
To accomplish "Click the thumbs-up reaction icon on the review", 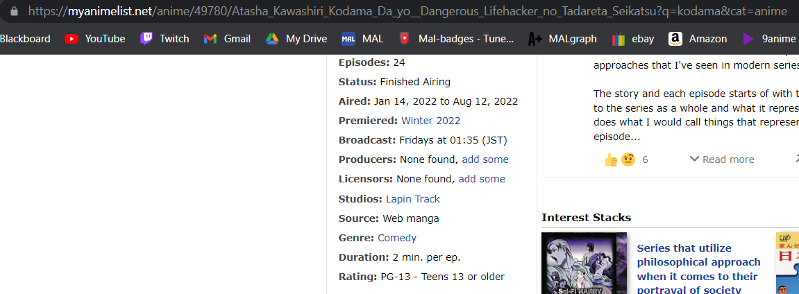I will 611,159.
